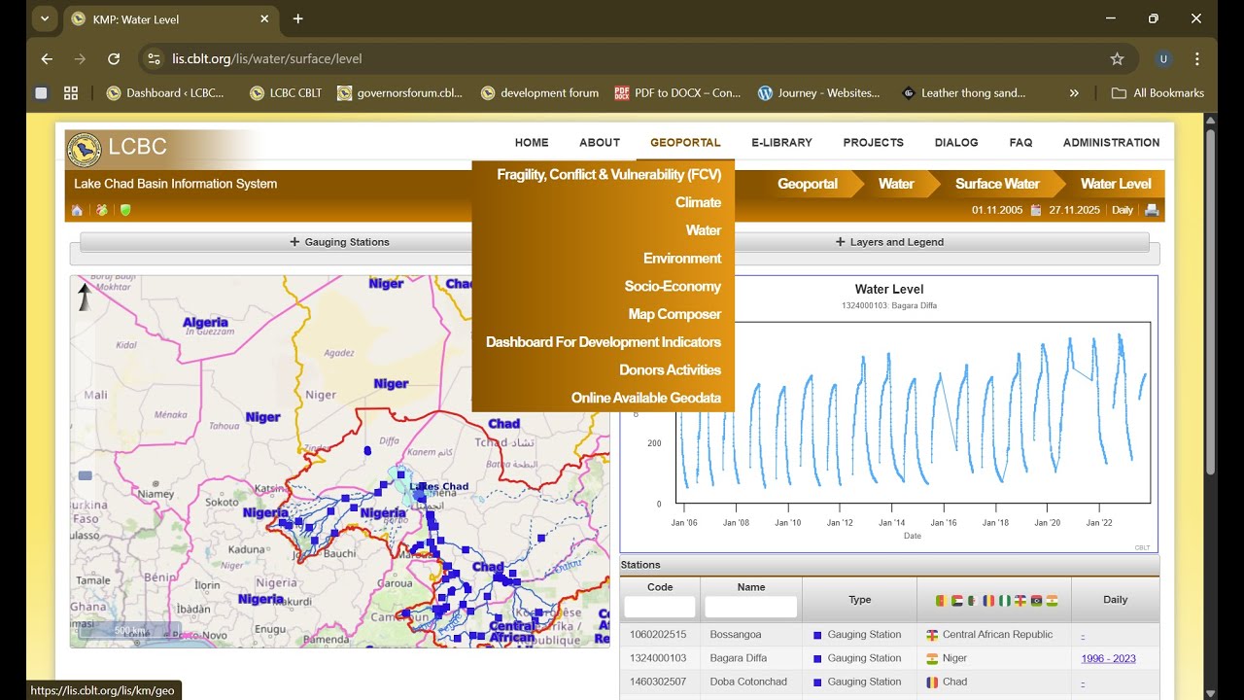1244x700 pixels.
Task: Open the home icon under Lake Chad Basin title
Action: tap(77, 210)
